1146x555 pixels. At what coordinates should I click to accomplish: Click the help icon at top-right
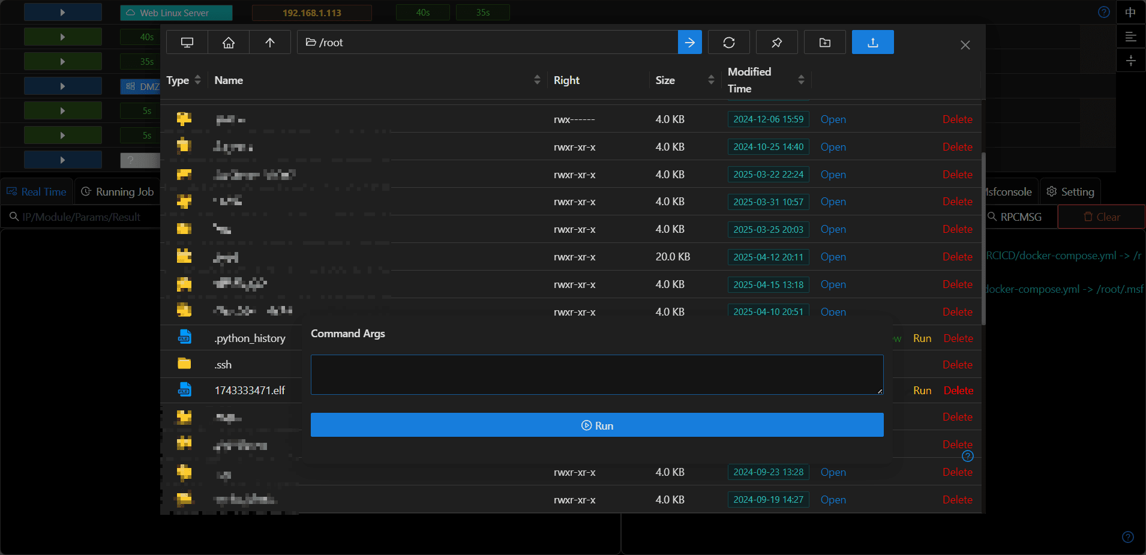[x=1104, y=12]
